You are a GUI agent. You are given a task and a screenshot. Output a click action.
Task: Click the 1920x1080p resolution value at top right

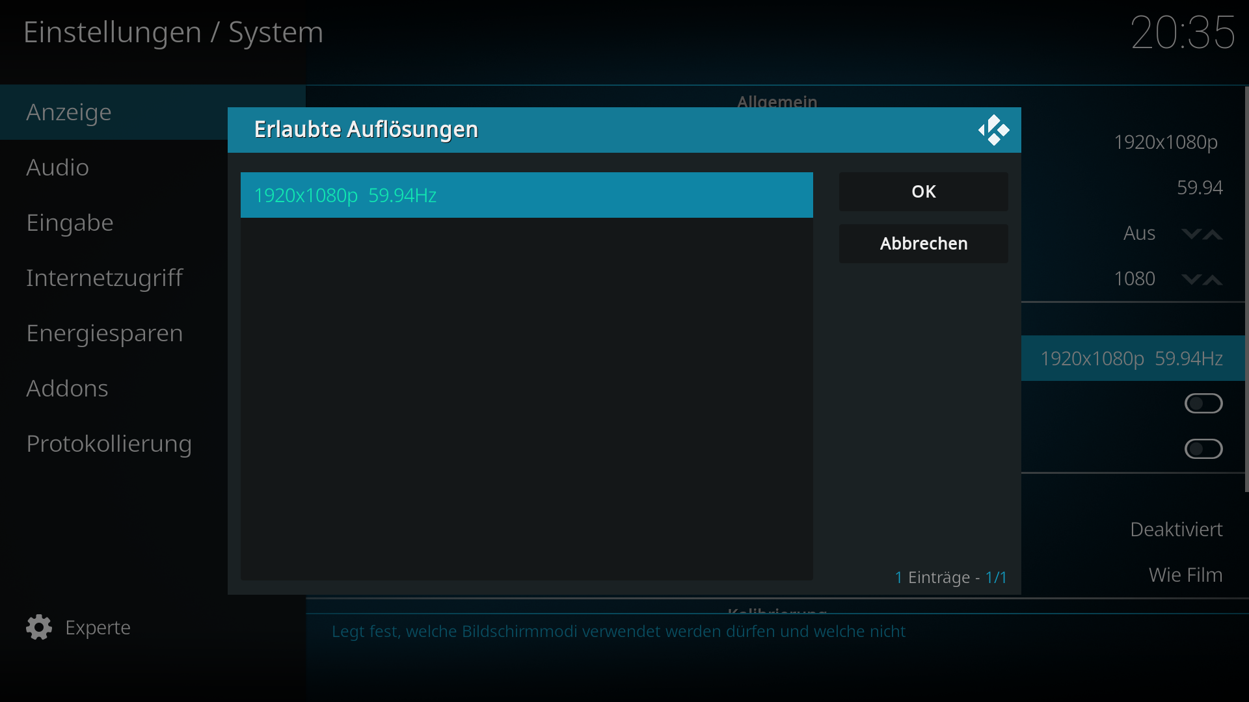tap(1166, 142)
